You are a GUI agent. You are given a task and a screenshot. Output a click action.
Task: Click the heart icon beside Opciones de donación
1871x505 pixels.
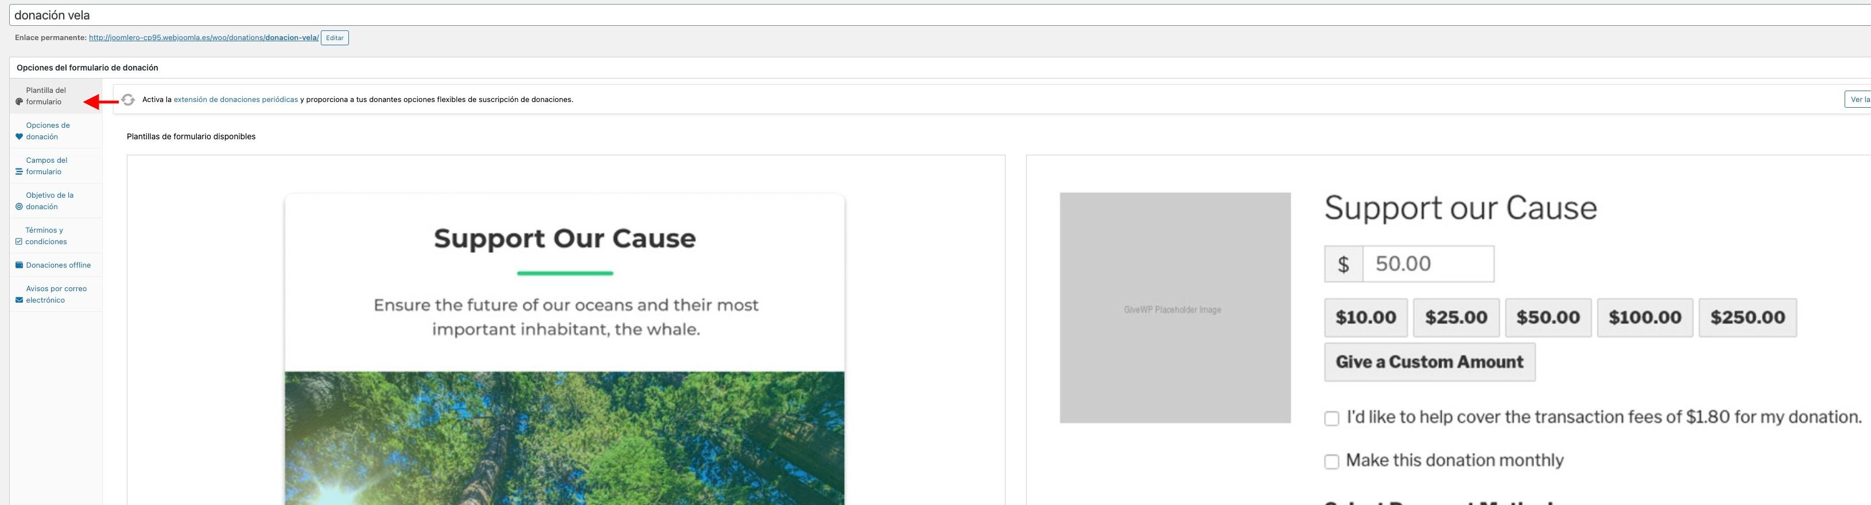19,136
